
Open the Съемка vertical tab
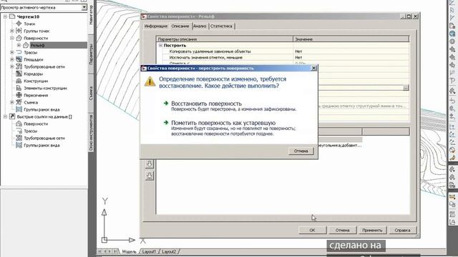coord(91,94)
